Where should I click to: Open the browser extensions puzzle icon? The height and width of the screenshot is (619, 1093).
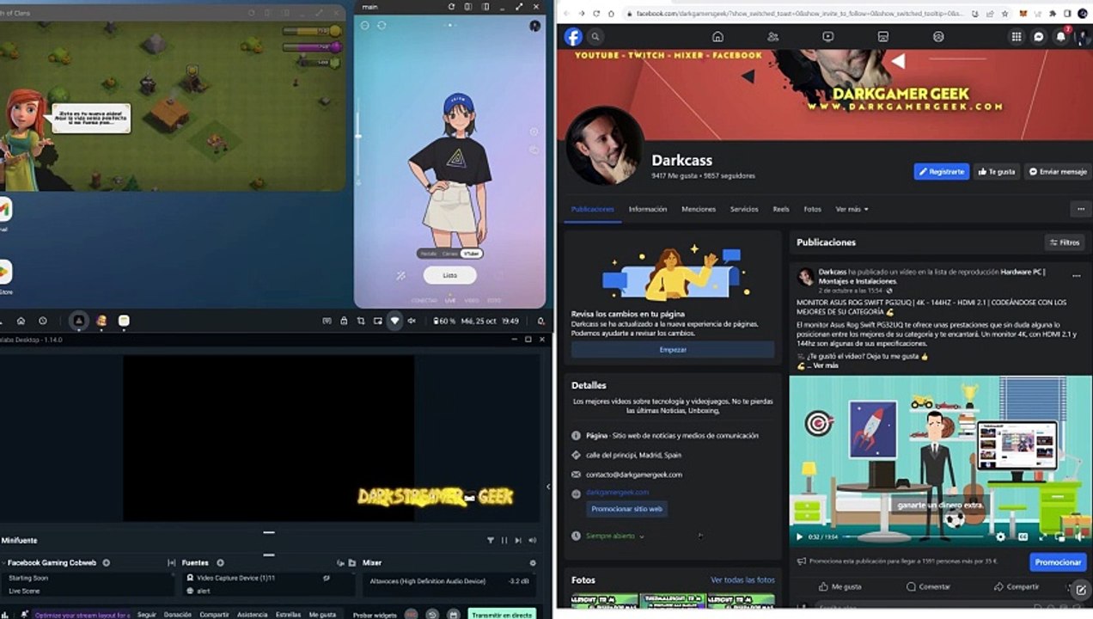1053,14
